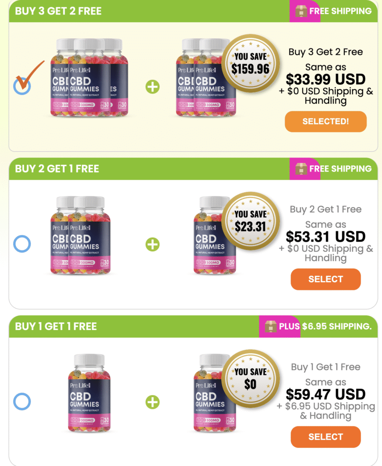Select the Buy 3 Get 2 Free radio button
The width and height of the screenshot is (382, 466).
tap(22, 86)
